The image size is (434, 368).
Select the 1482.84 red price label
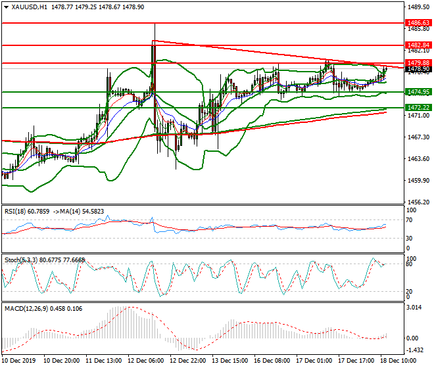(418, 45)
